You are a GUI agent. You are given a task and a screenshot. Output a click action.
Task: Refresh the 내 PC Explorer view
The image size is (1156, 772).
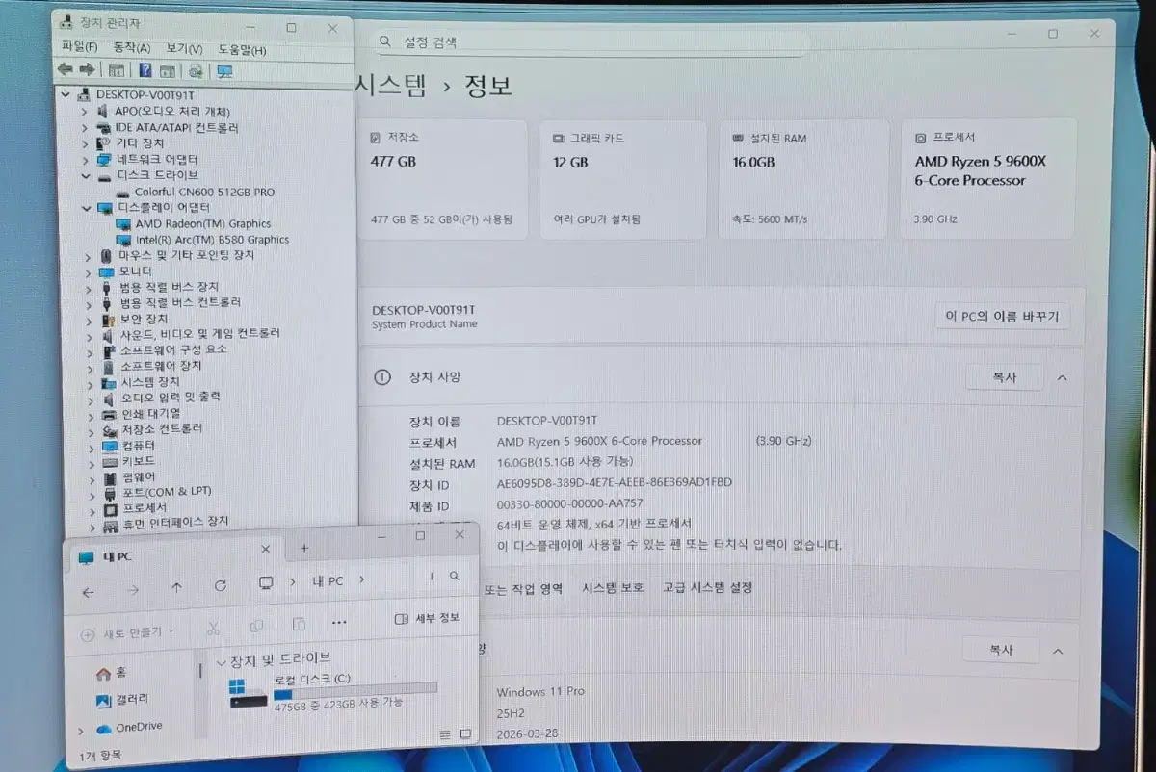click(221, 585)
